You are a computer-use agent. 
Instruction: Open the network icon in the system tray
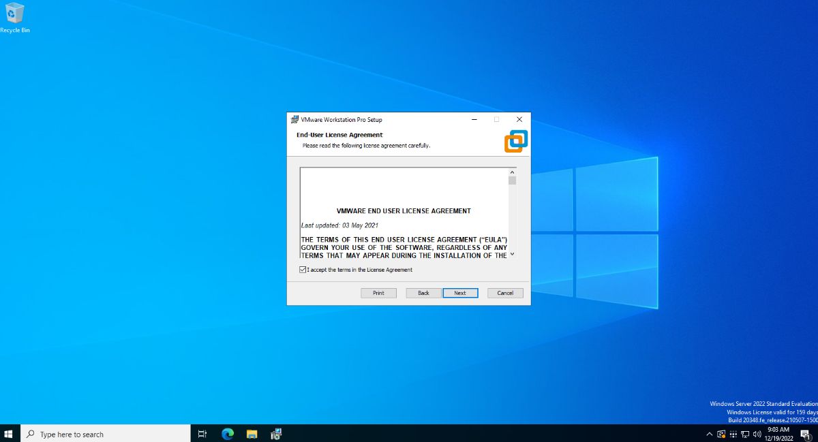tap(744, 434)
